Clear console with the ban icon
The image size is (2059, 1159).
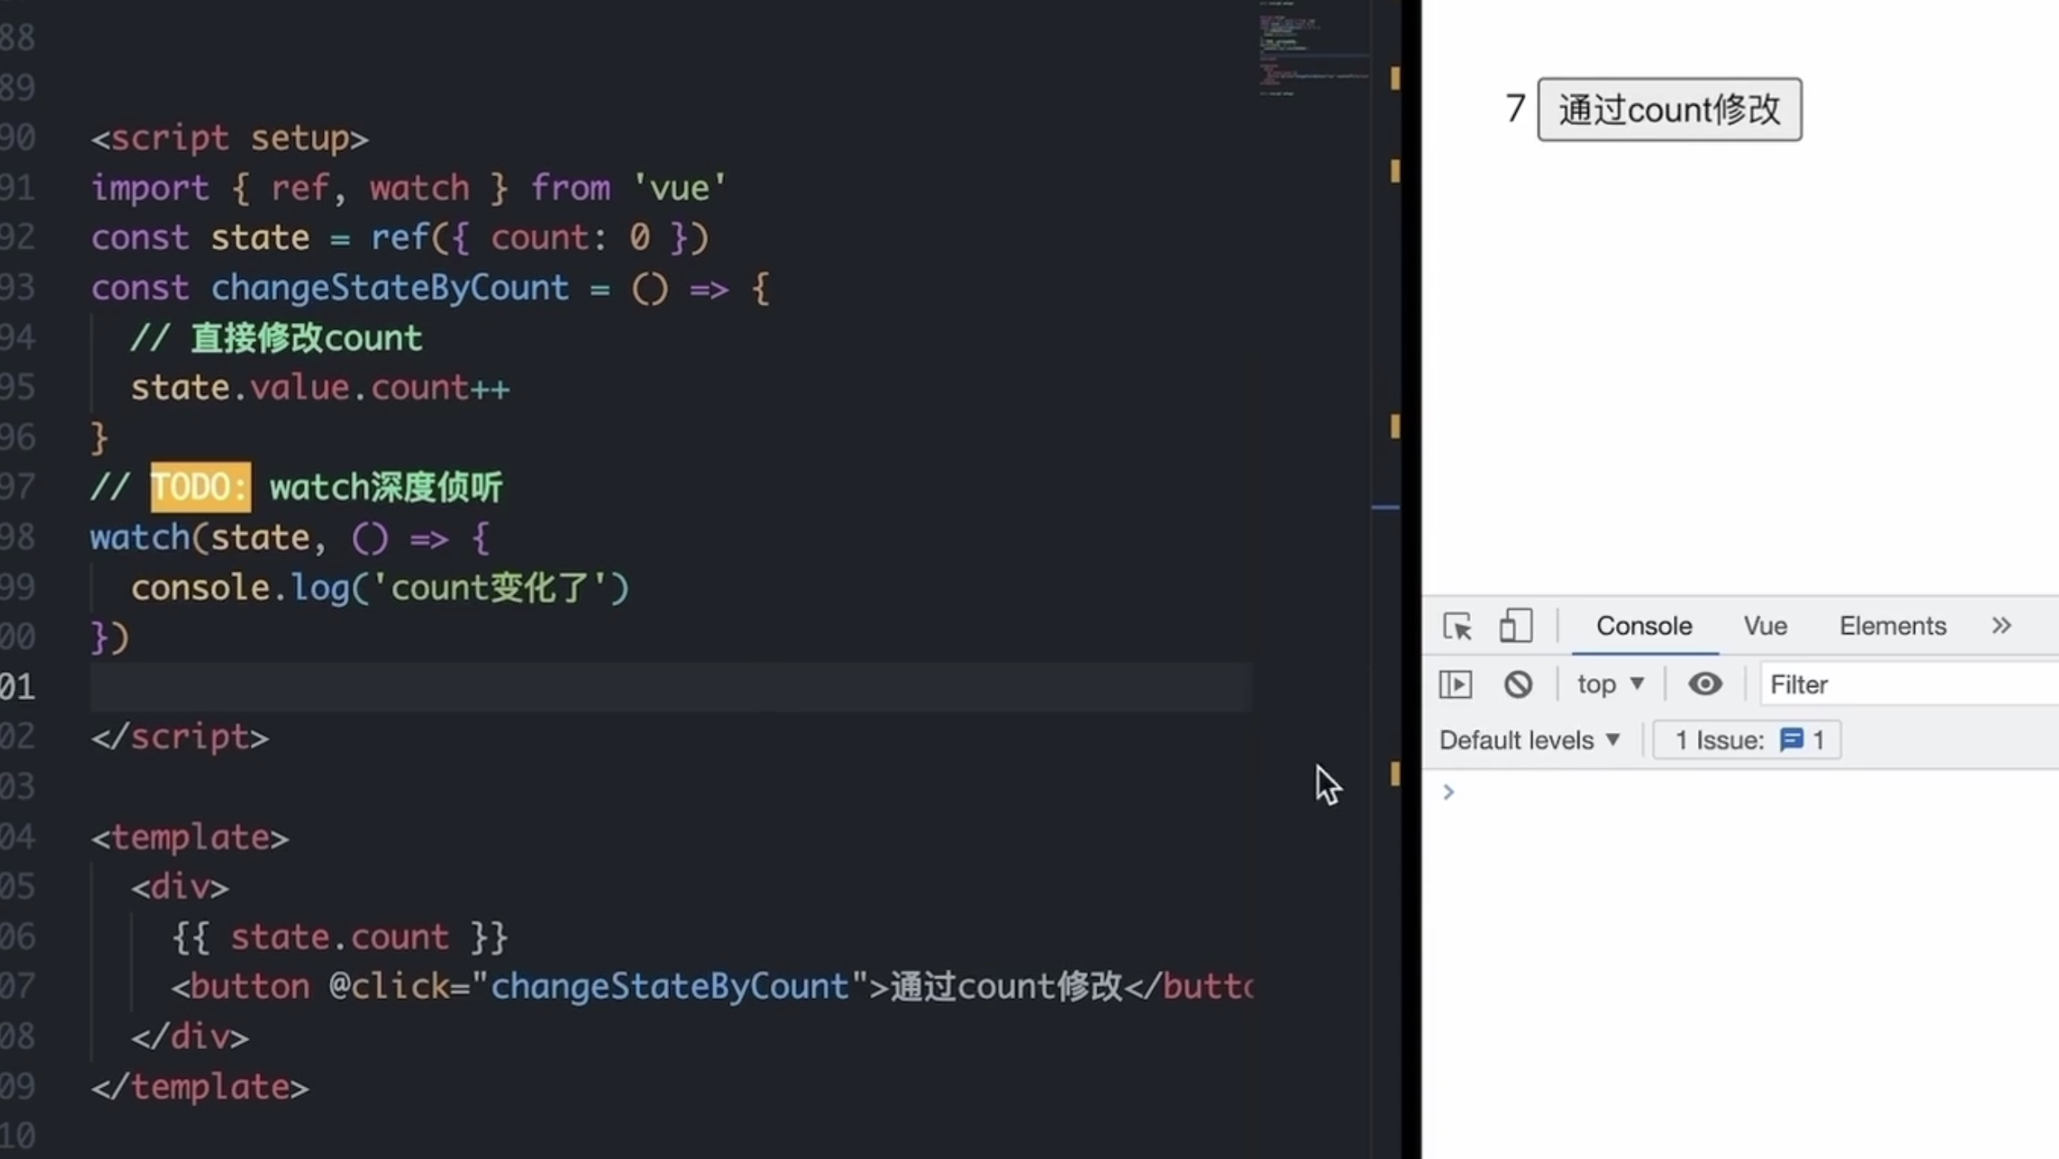pyautogui.click(x=1517, y=685)
